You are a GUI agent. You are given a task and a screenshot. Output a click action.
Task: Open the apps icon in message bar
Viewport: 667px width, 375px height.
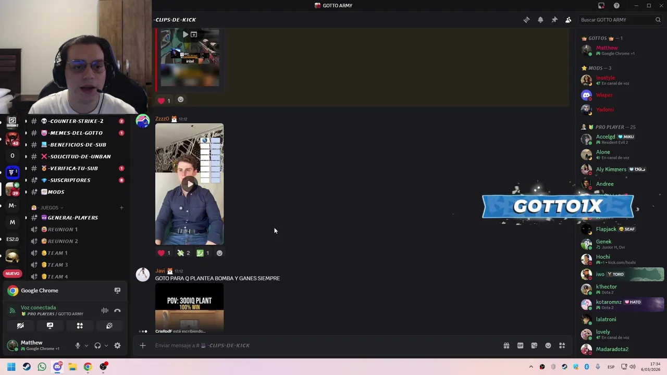click(x=562, y=345)
